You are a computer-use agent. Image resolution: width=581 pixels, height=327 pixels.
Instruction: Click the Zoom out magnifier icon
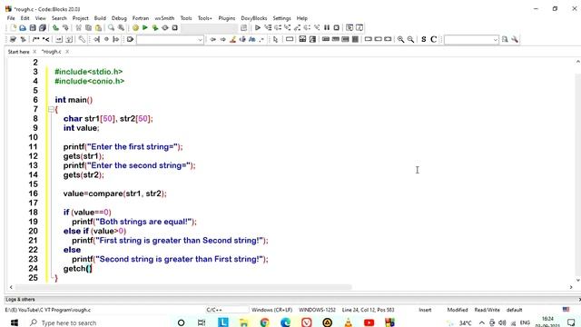coord(410,39)
